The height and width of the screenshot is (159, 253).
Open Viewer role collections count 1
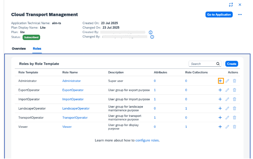[x=186, y=127]
